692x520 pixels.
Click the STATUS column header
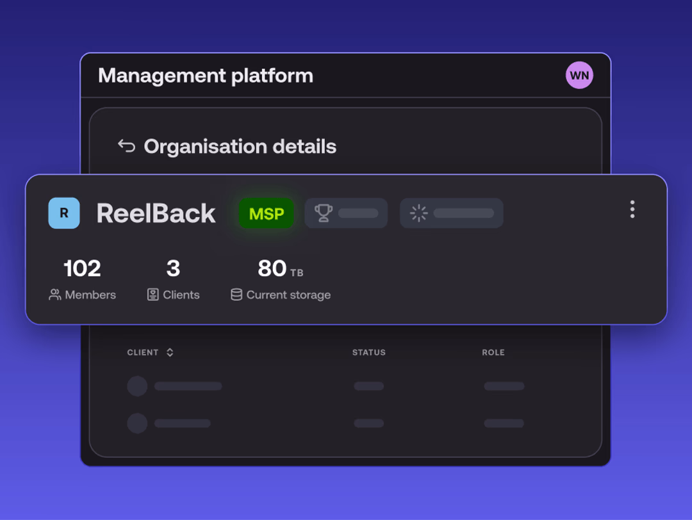369,352
